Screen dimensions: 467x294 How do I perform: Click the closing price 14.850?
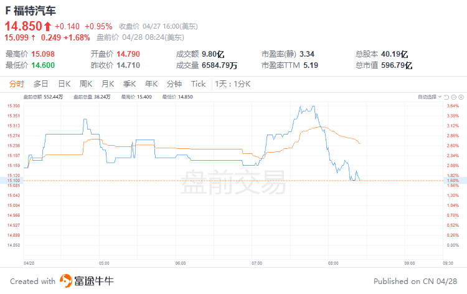(24, 26)
